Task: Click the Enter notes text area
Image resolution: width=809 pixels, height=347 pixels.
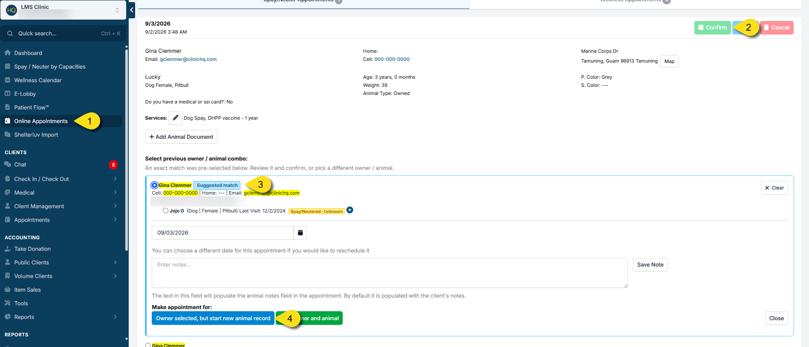Action: (x=390, y=273)
